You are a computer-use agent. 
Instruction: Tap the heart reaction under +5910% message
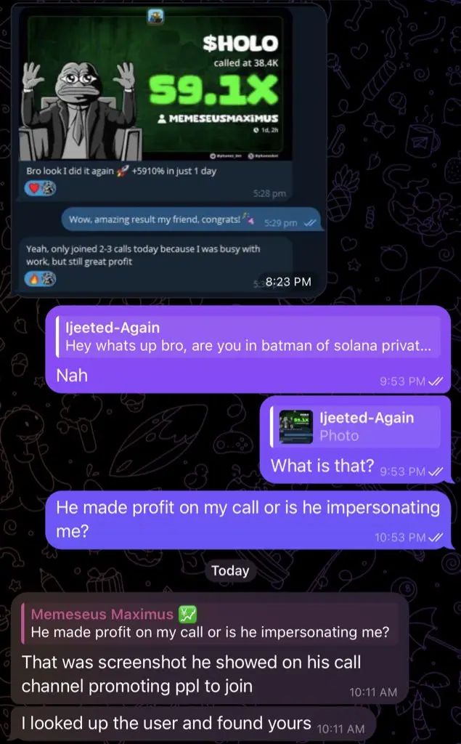click(x=33, y=188)
